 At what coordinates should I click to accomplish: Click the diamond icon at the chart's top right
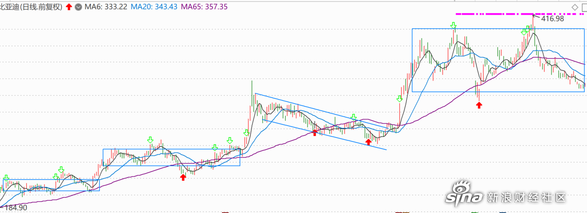[575, 7]
